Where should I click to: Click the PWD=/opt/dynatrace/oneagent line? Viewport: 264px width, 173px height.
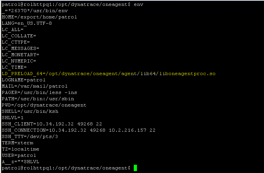point(44,105)
